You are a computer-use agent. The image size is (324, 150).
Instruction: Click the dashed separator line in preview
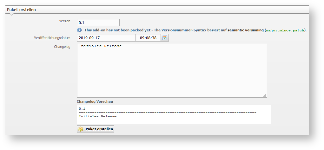click(x=168, y=112)
